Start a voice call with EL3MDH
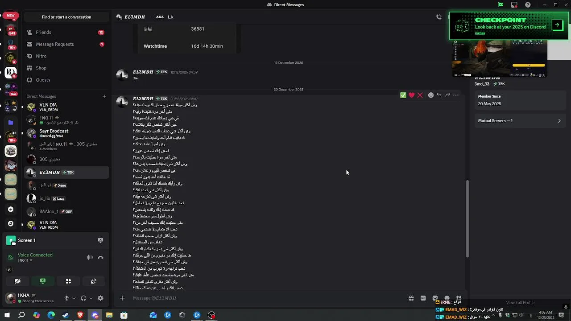This screenshot has height=321, width=571. 439,17
